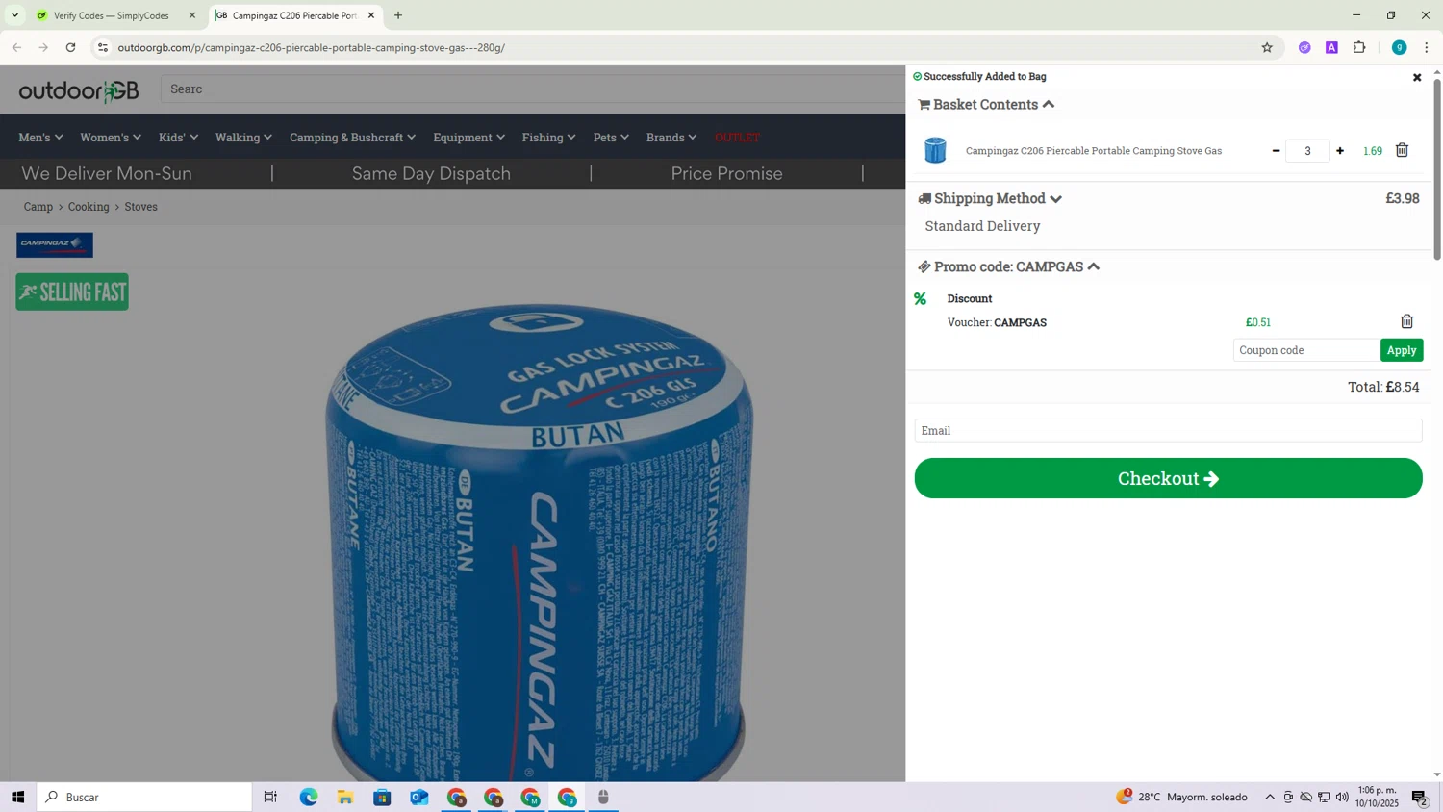This screenshot has height=812, width=1443.
Task: Click the volume icon in system tray
Action: pyautogui.click(x=1342, y=797)
